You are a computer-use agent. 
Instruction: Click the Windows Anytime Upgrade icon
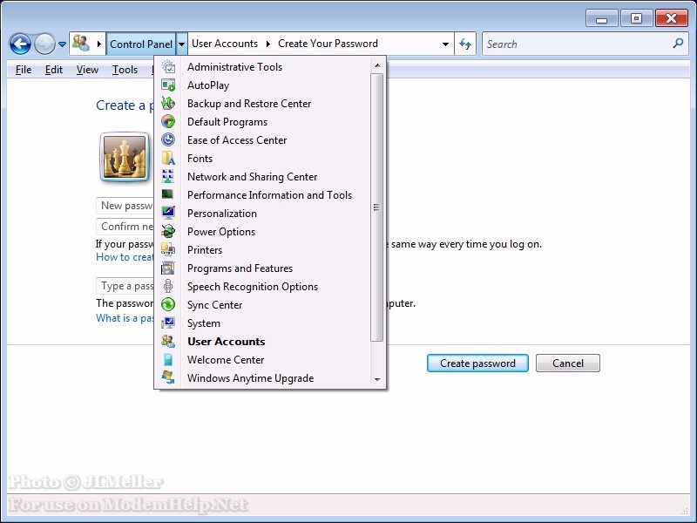168,377
